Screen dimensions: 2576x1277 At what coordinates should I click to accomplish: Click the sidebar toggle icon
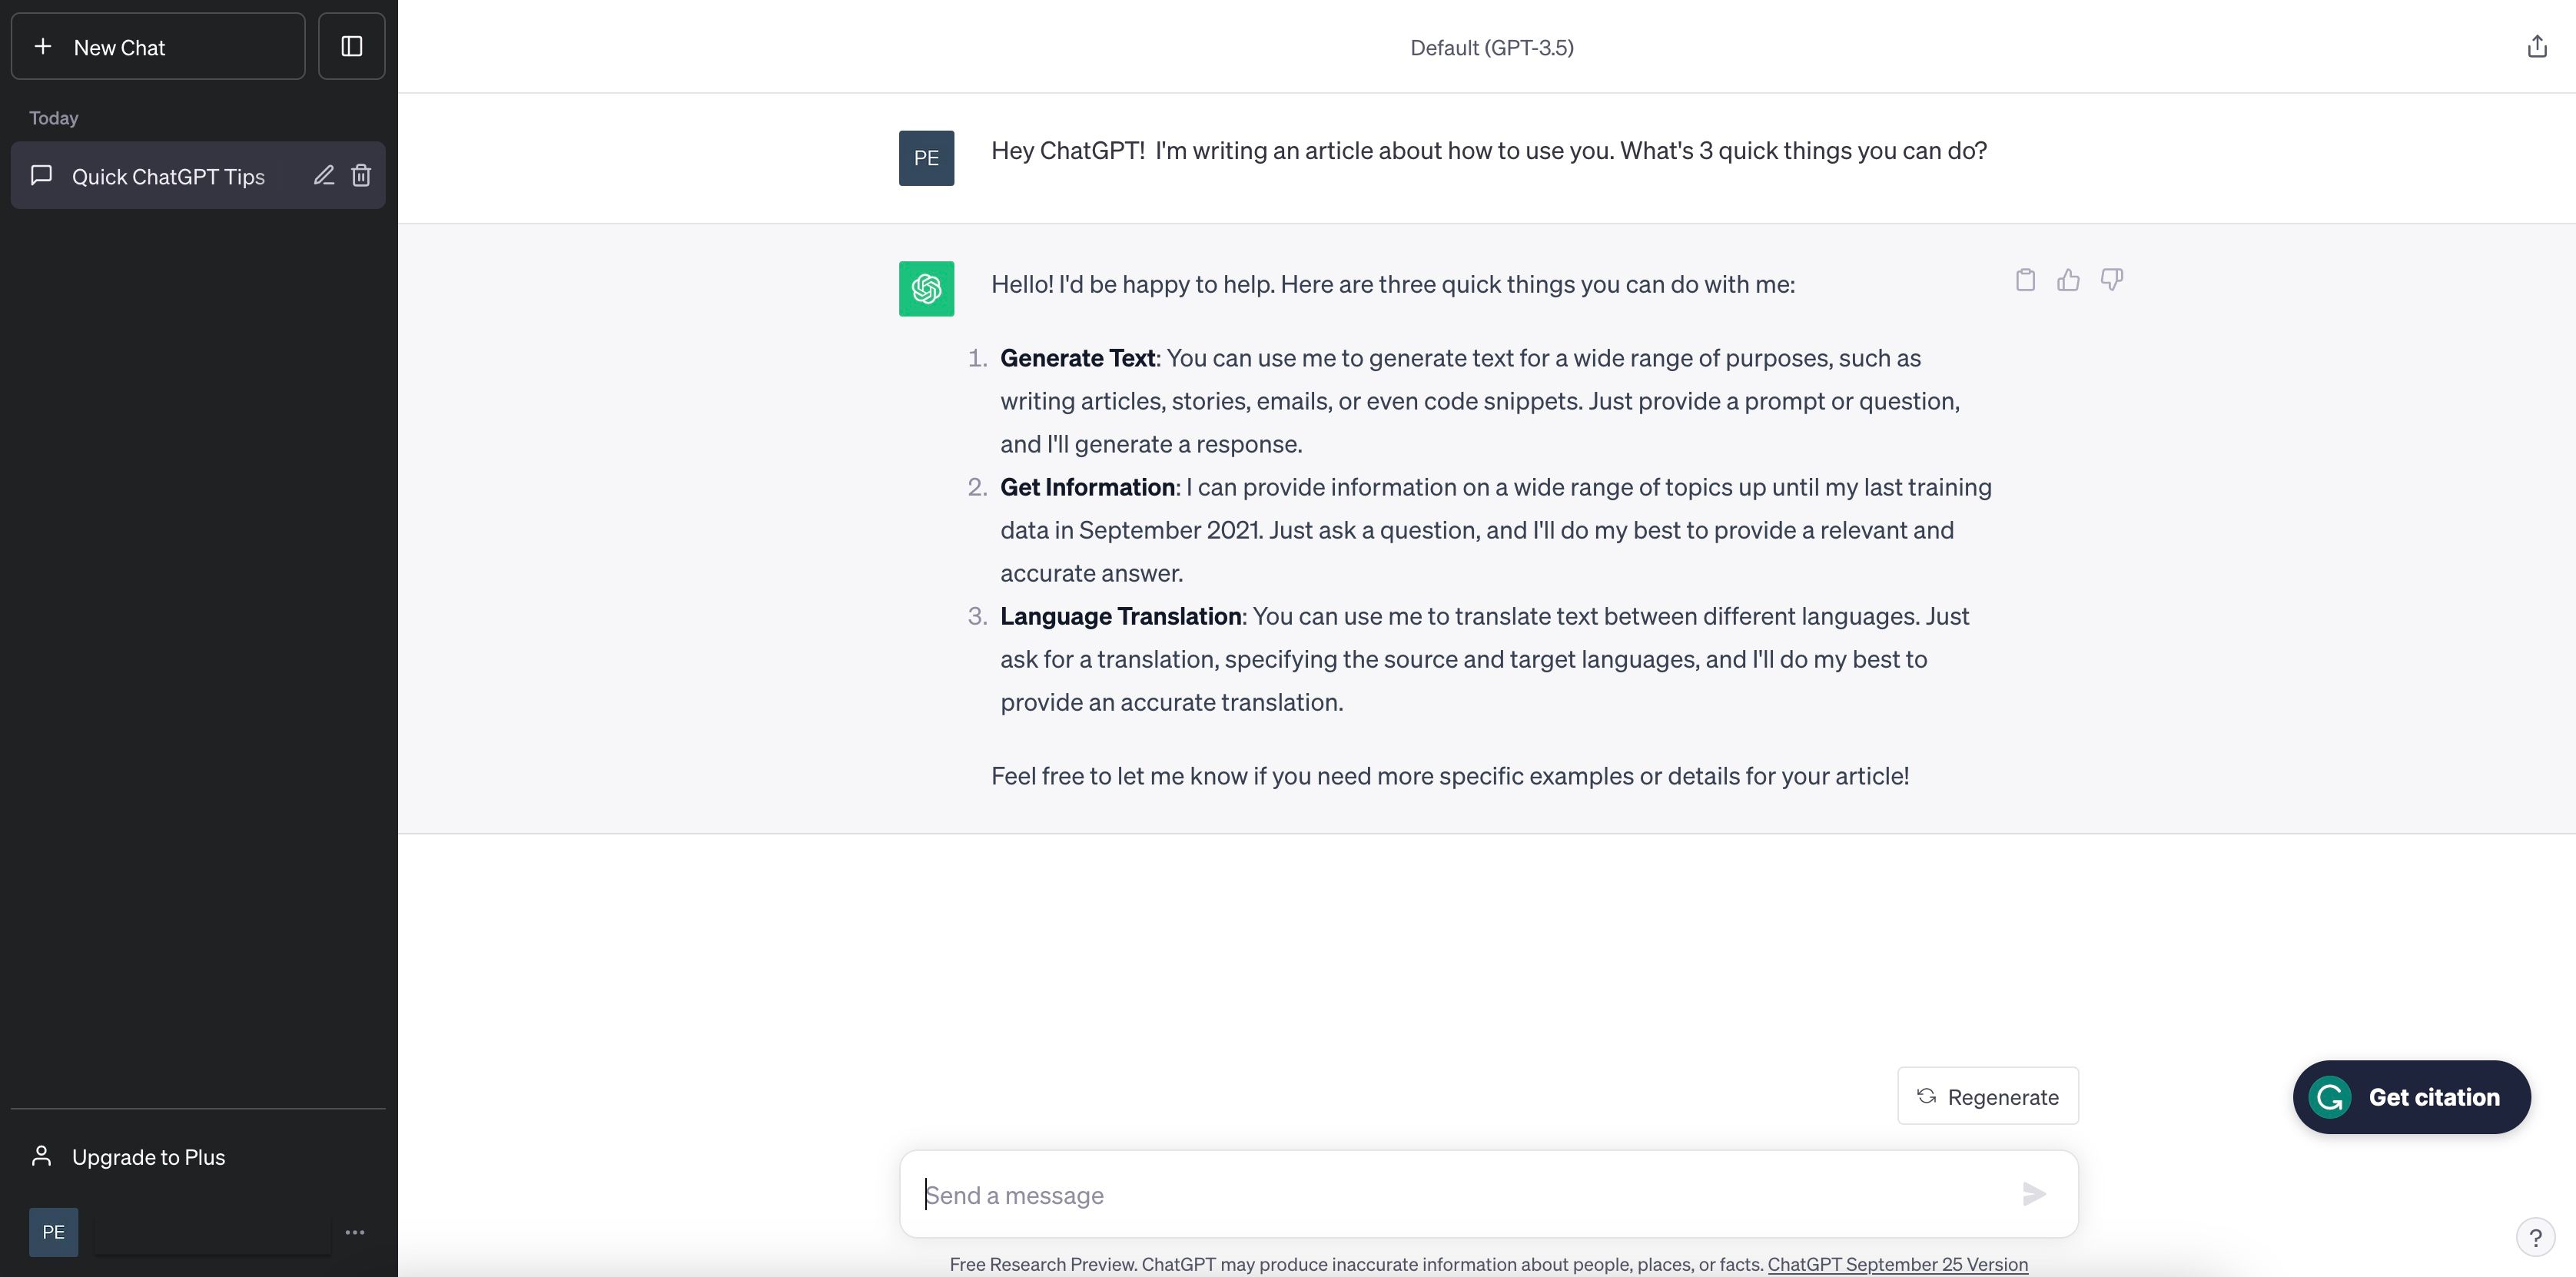pos(351,45)
